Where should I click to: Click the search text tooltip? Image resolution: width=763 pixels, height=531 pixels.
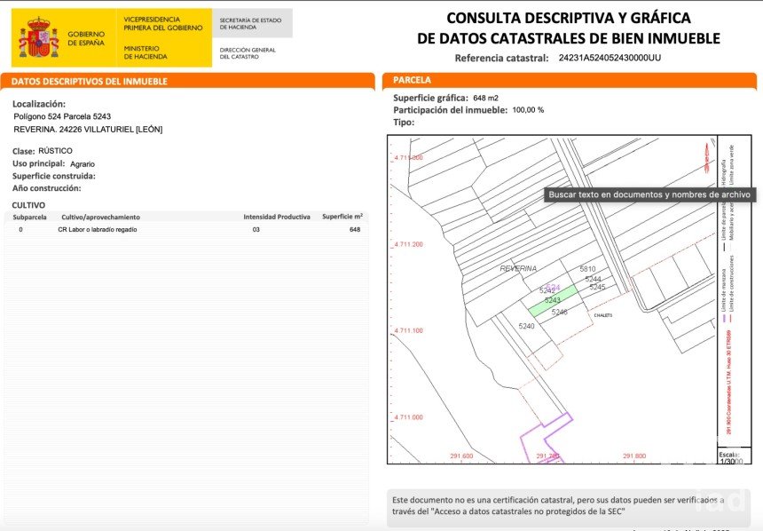point(649,194)
